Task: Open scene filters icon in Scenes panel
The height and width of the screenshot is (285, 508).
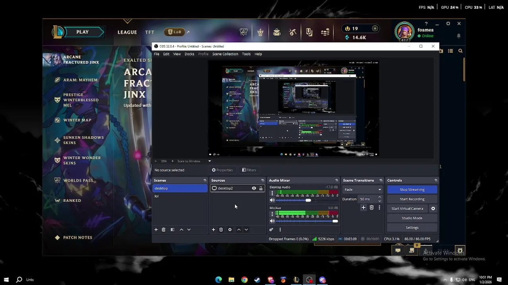Action: 172,230
